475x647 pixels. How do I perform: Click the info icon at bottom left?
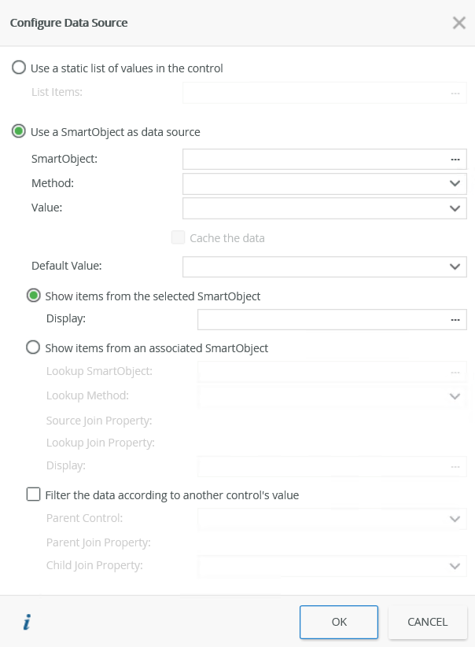point(27,623)
